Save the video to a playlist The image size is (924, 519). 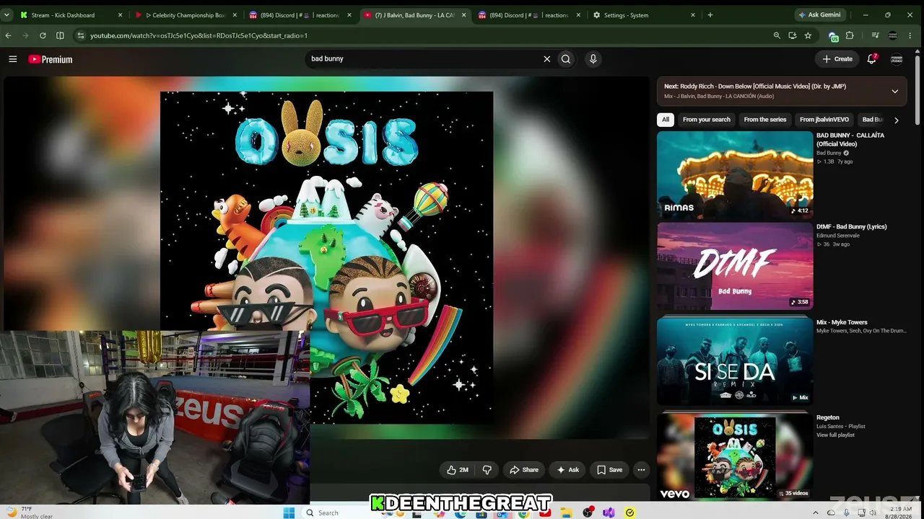point(609,470)
